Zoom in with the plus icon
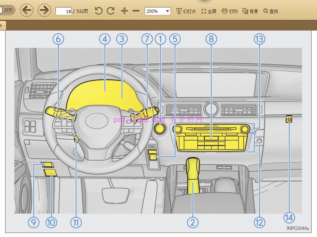Image resolution: width=317 pixels, height=237 pixels. point(124,11)
